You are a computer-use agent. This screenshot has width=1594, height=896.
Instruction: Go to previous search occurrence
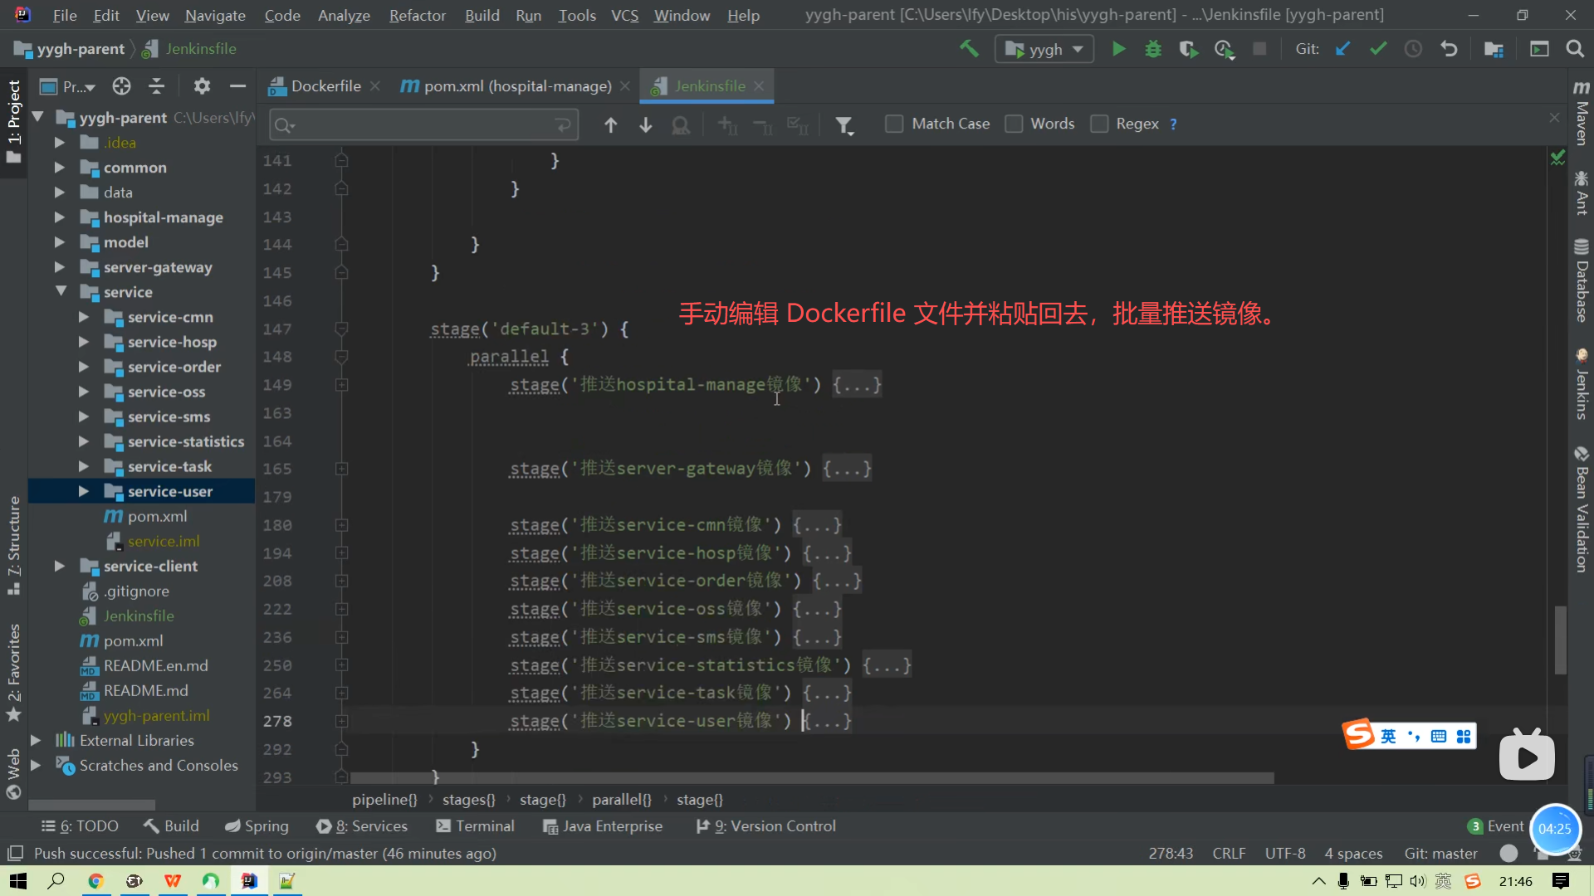click(x=611, y=124)
